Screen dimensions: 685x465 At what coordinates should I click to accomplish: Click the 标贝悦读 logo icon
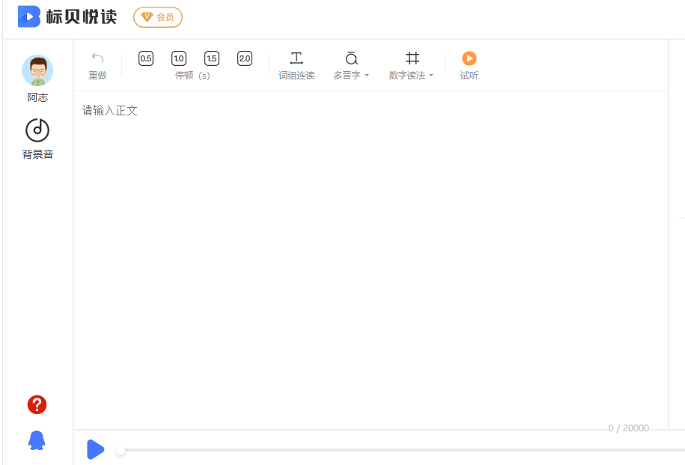(29, 16)
